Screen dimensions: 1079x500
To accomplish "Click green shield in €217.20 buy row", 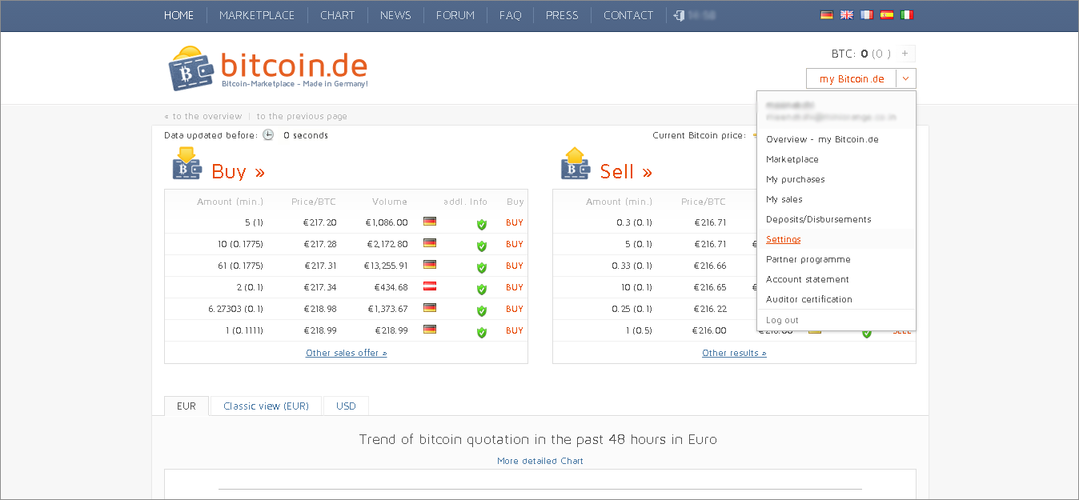I will (x=482, y=224).
